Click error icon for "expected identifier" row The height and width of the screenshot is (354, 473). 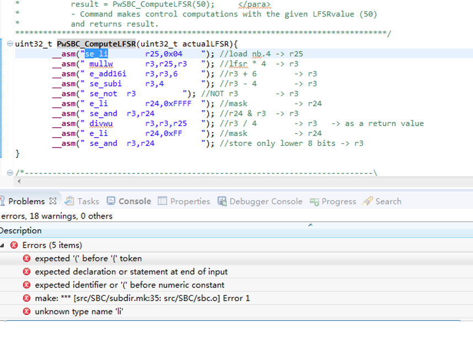(x=26, y=285)
